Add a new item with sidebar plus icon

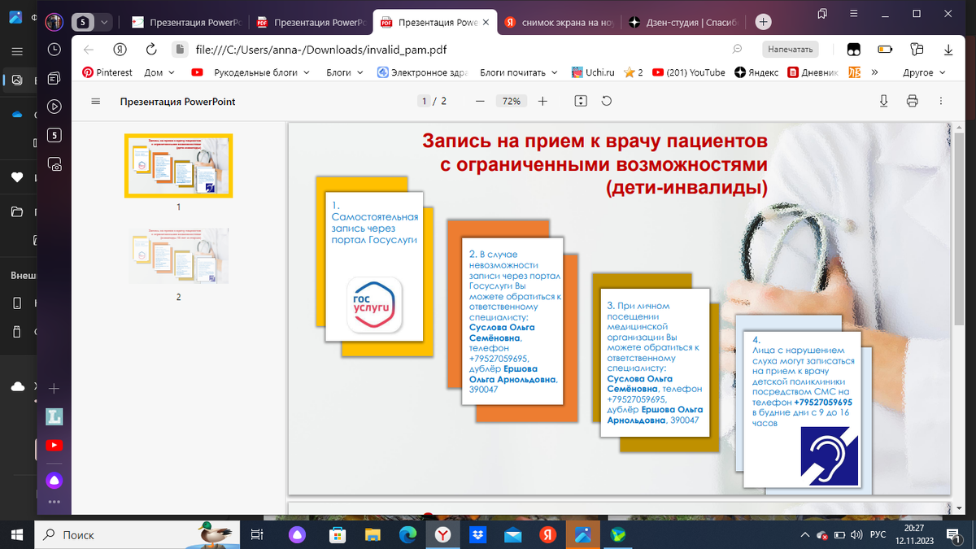coord(54,389)
